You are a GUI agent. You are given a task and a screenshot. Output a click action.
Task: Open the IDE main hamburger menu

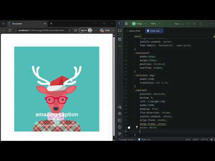(126, 24)
